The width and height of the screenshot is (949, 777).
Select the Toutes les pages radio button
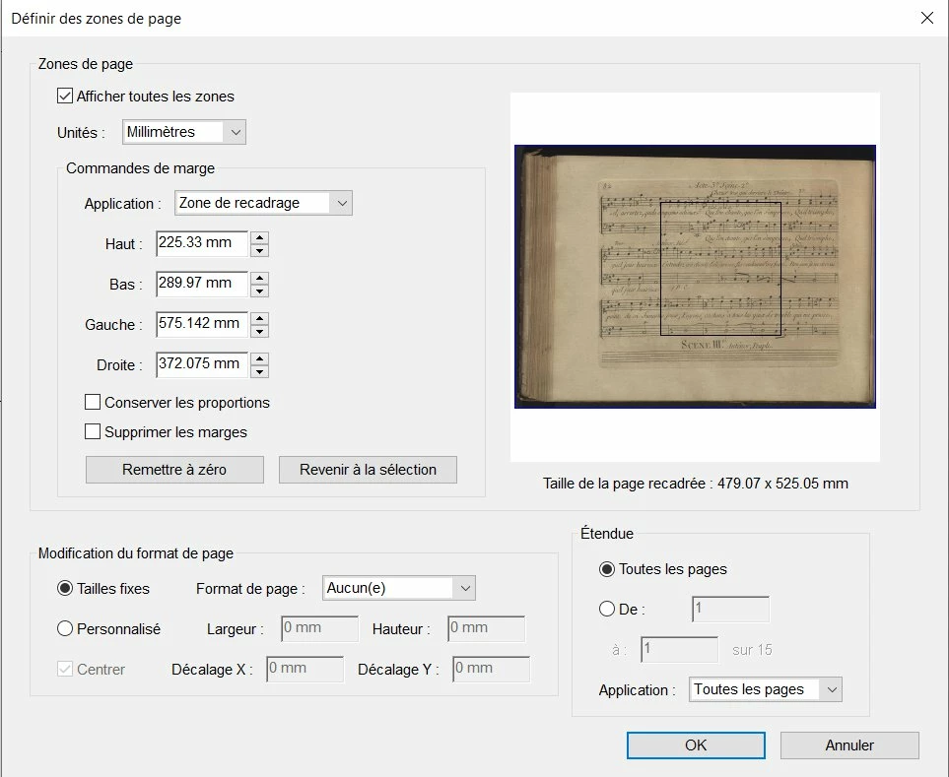click(606, 569)
